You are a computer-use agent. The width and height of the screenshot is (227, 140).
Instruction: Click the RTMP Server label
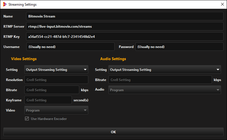(x=14, y=27)
